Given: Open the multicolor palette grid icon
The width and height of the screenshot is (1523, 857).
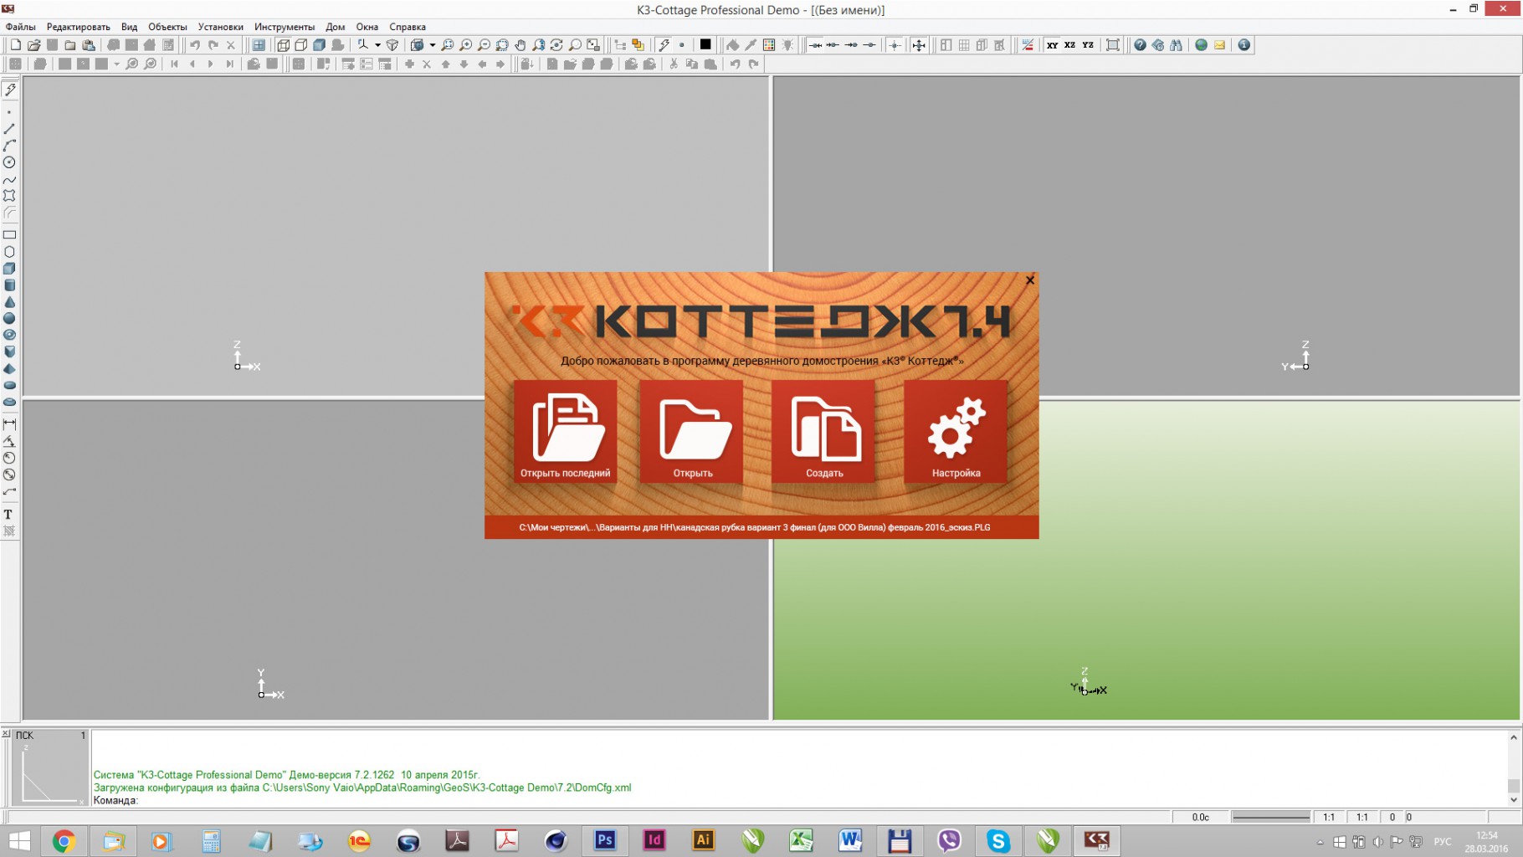Looking at the screenshot, I should point(769,45).
